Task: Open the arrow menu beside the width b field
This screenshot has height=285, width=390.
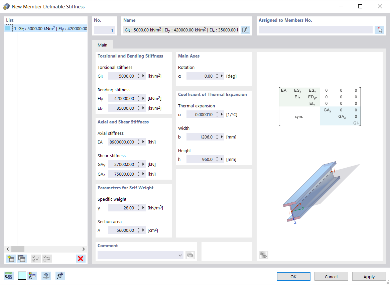Action: (222, 137)
